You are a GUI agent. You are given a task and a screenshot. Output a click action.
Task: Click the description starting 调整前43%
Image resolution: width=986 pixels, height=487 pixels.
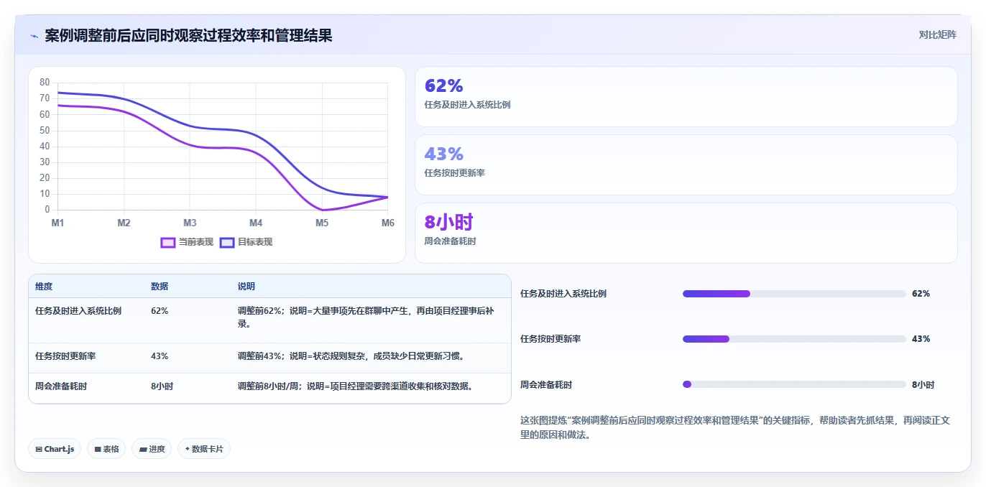pos(352,356)
